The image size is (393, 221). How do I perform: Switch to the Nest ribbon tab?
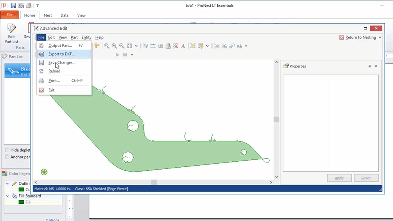click(48, 15)
